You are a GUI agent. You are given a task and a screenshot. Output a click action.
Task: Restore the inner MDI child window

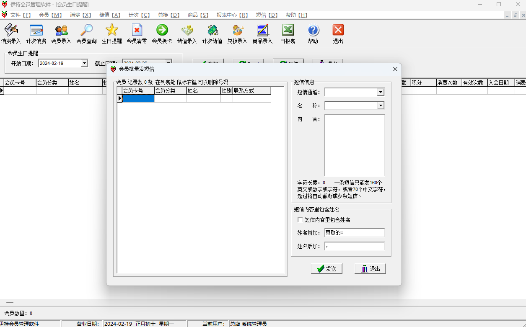click(516, 15)
